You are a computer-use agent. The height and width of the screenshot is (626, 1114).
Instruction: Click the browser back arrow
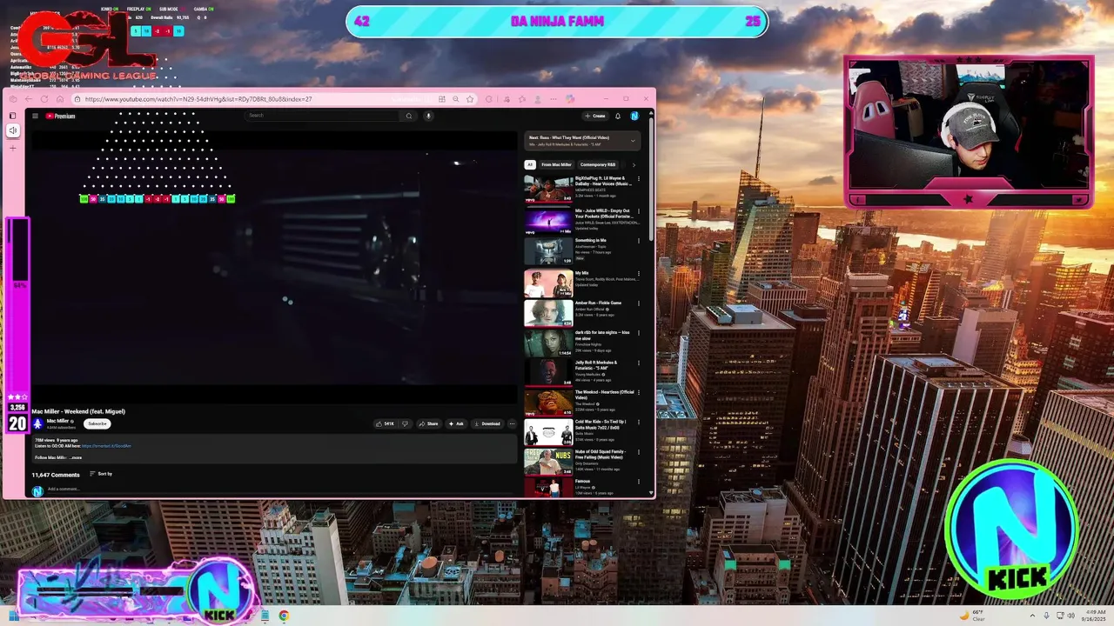(29, 99)
